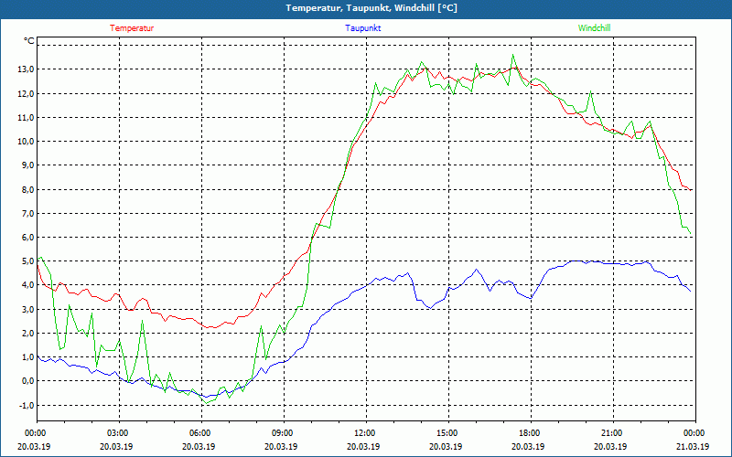Click the 10,0 y-axis value
732x457 pixels.
click(27, 142)
